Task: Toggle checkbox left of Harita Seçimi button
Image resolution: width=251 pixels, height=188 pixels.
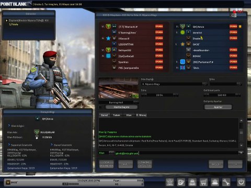Action: point(100,107)
